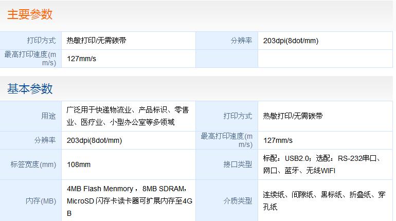Click the 主要参数 section heading

30,14
